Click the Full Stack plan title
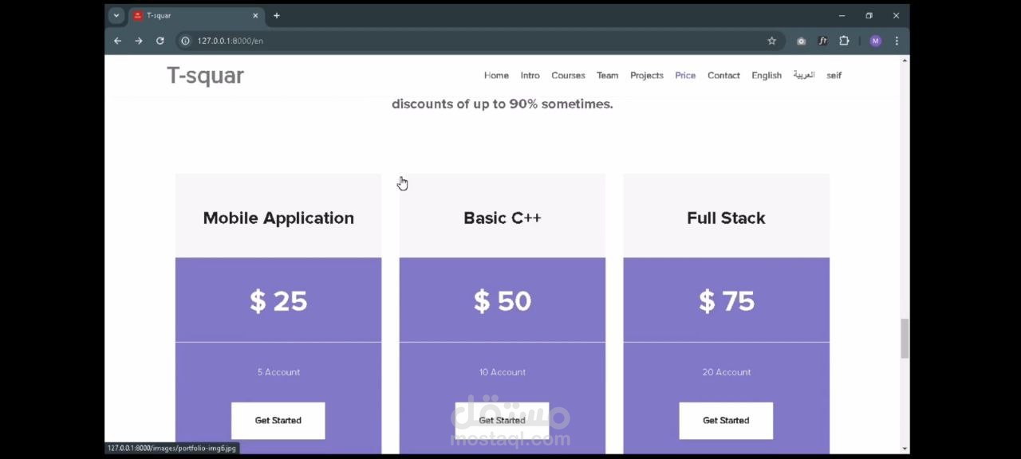 click(x=726, y=218)
